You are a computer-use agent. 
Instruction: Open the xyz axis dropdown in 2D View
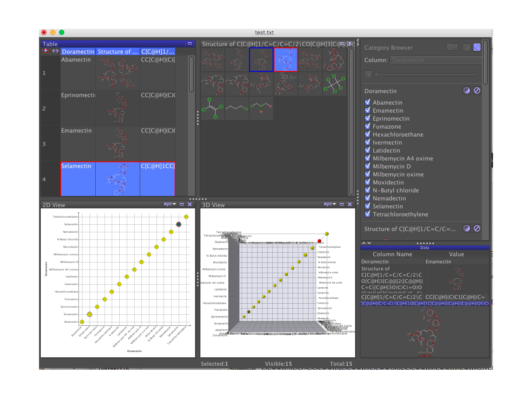pos(169,204)
